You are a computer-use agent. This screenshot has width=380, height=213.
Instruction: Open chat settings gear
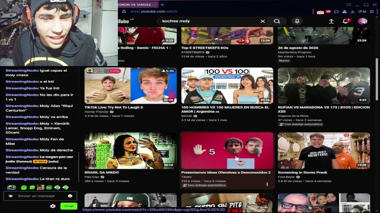[53, 206]
